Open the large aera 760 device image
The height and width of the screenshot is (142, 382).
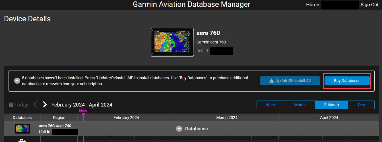172,42
